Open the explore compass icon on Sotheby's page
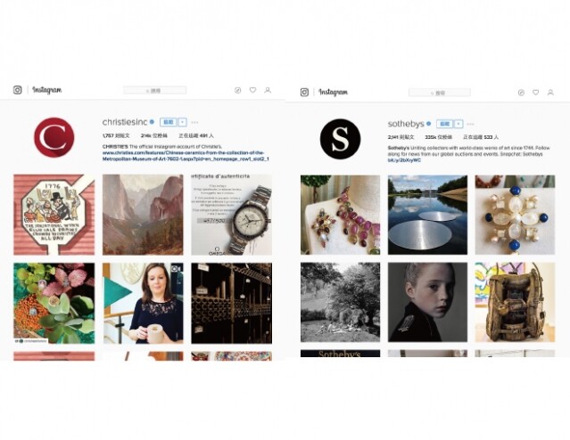 click(521, 93)
